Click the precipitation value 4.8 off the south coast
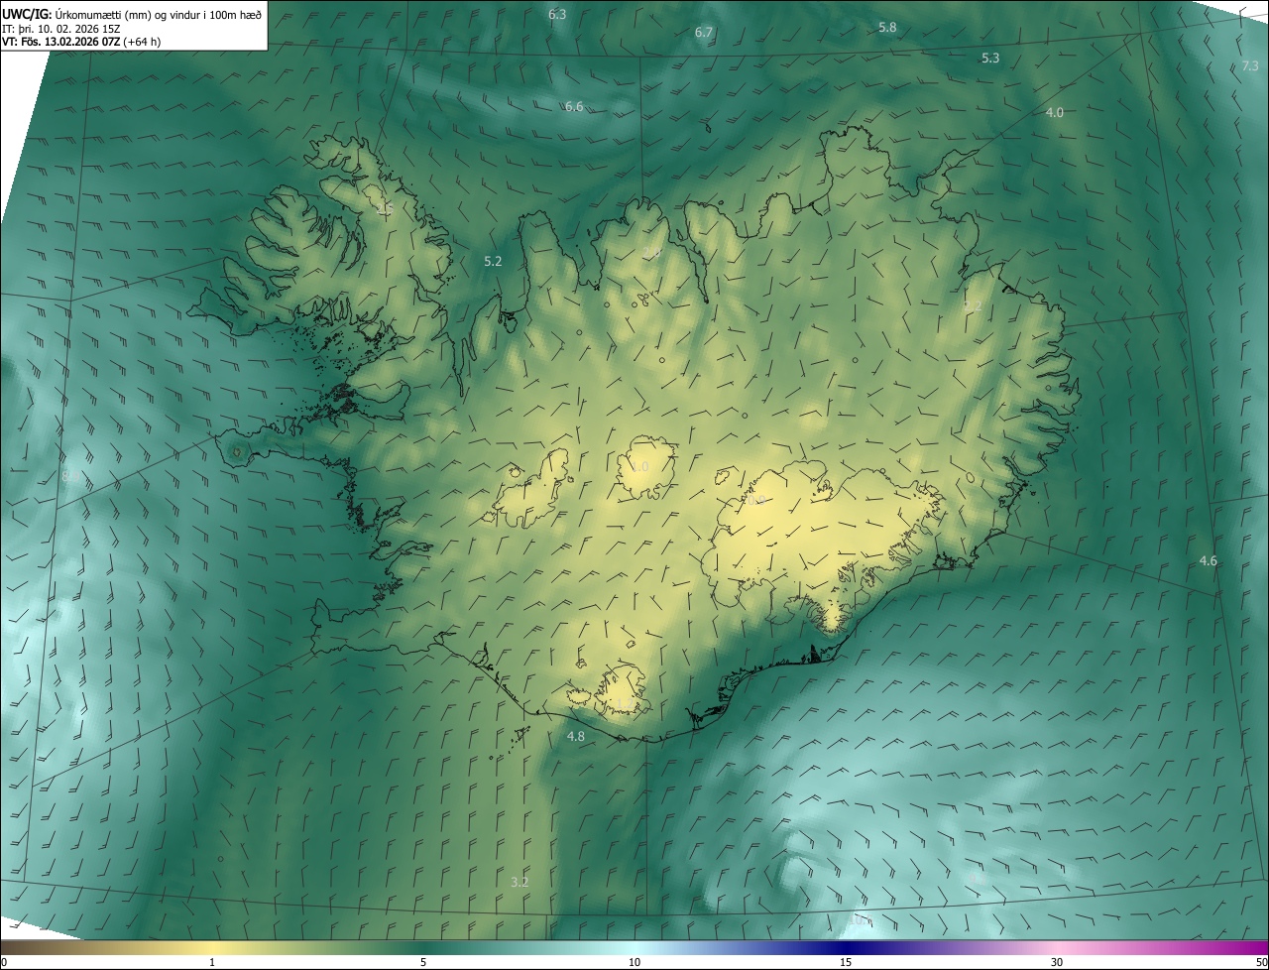This screenshot has height=970, width=1269. click(x=575, y=736)
